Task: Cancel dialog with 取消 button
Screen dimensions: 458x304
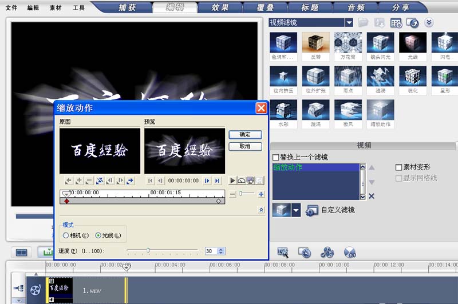Action: pyautogui.click(x=245, y=146)
